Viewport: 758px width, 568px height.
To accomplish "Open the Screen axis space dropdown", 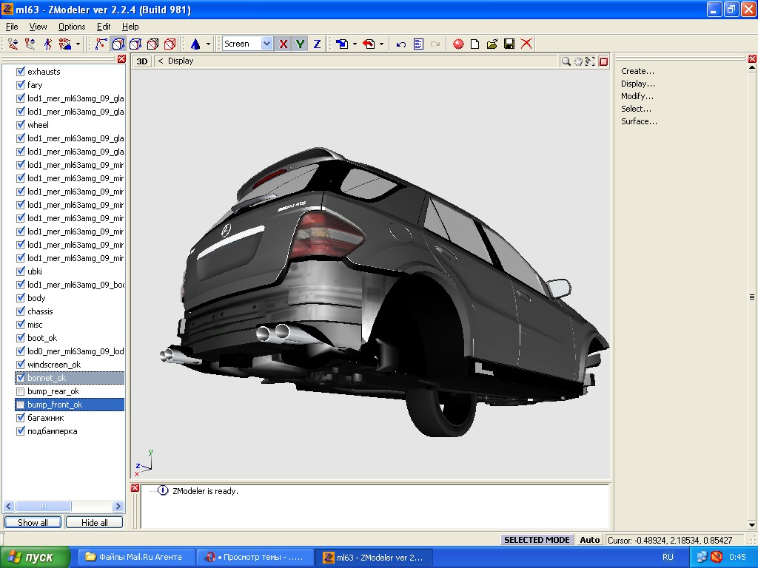I will pyautogui.click(x=266, y=44).
